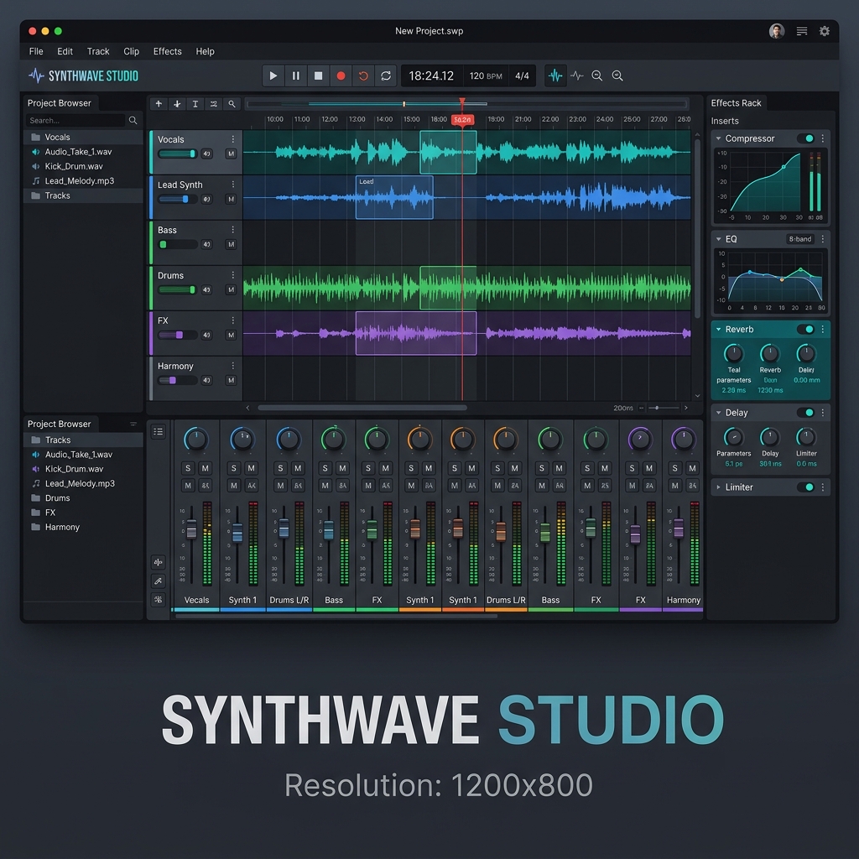Click the import down-arrow tool icon
859x859 pixels.
pyautogui.click(x=177, y=103)
